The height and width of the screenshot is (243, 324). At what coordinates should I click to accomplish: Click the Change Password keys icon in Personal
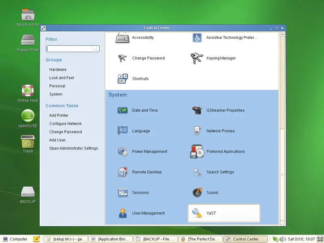click(122, 58)
